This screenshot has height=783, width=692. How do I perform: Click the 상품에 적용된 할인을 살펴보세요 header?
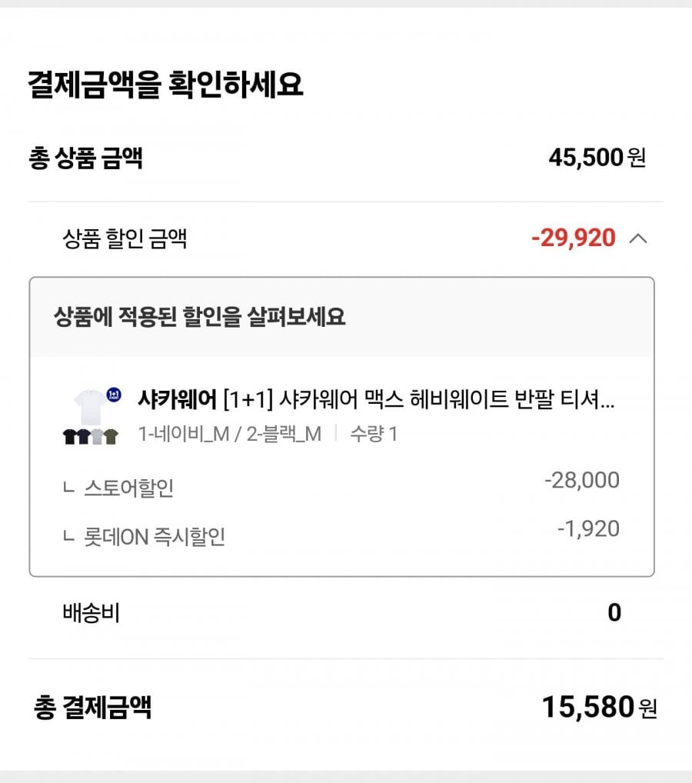coord(199,317)
